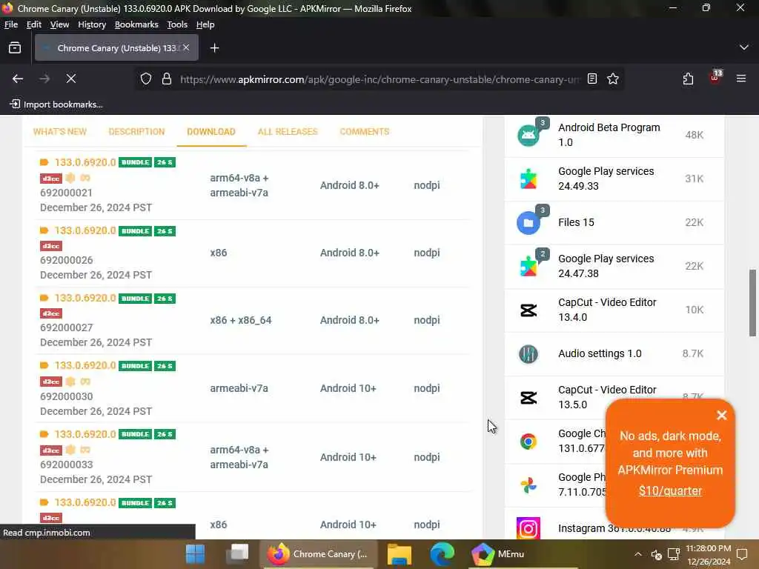Open the $10/quarter premium link

[670, 490]
